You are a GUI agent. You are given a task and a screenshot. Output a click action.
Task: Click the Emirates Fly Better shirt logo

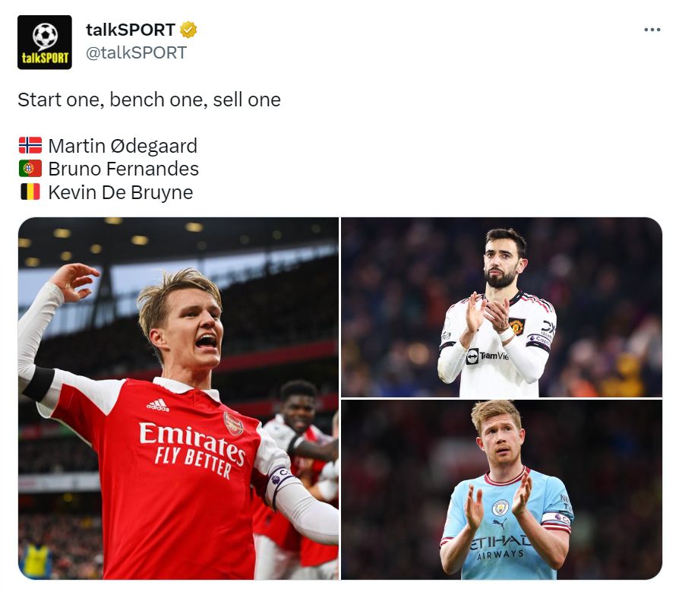pyautogui.click(x=192, y=450)
